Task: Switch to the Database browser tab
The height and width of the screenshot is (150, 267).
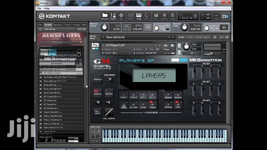Action: click(58, 25)
